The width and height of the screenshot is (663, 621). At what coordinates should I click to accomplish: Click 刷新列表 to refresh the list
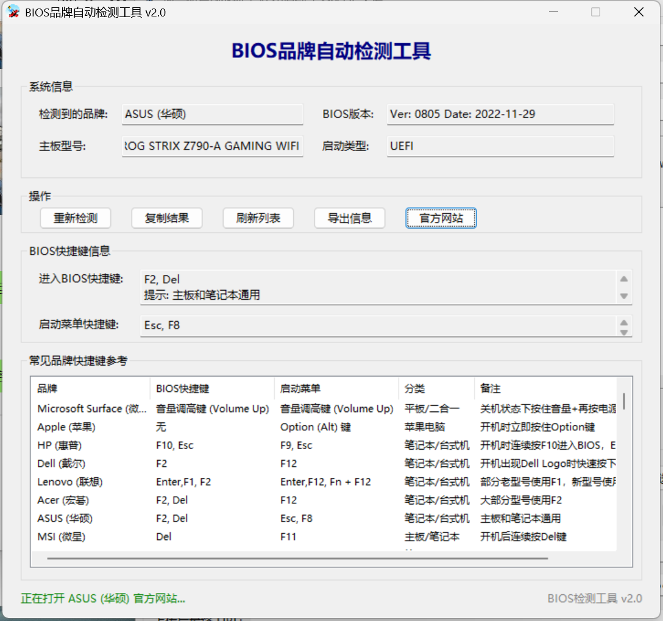click(258, 218)
